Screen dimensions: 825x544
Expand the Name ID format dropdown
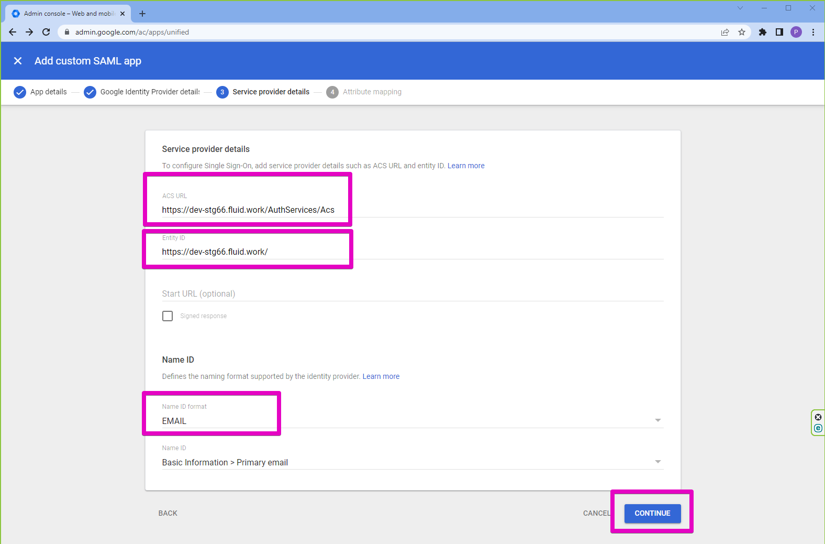click(x=657, y=420)
